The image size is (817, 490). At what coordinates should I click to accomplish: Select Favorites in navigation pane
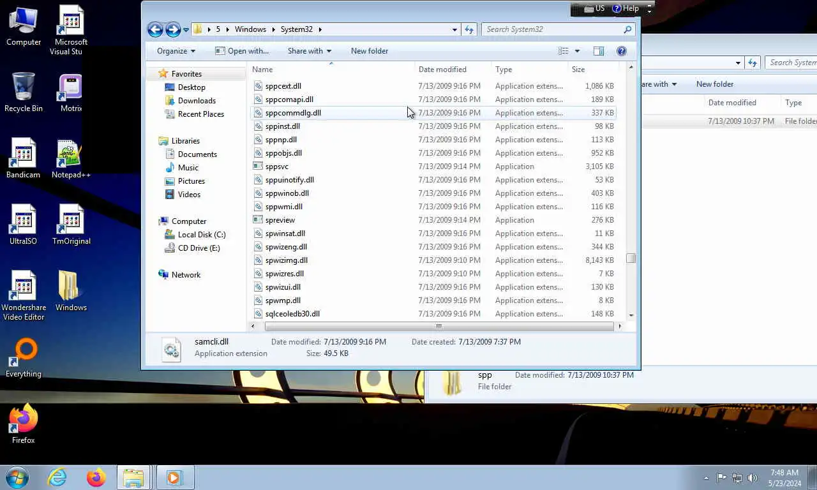pos(186,74)
